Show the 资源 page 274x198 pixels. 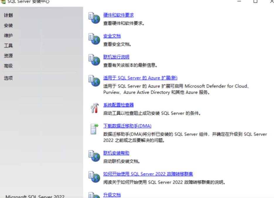click(x=8, y=56)
